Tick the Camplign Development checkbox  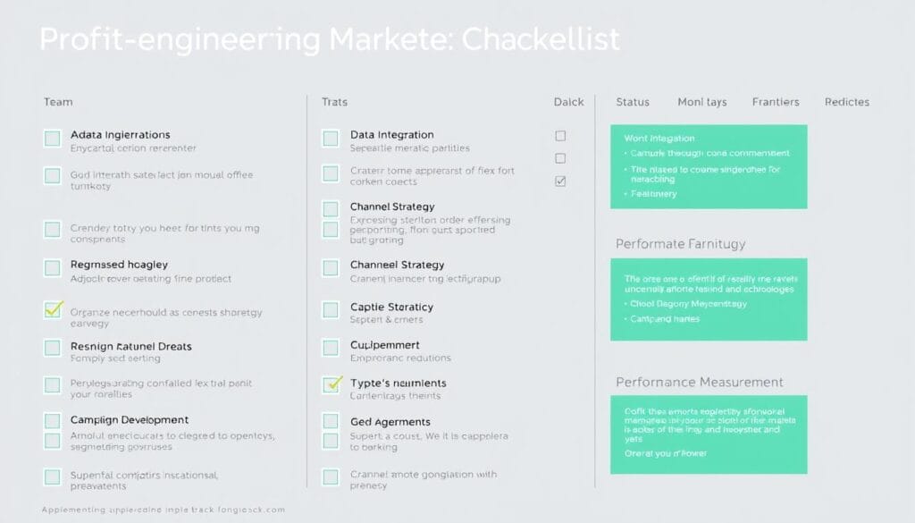(x=53, y=421)
